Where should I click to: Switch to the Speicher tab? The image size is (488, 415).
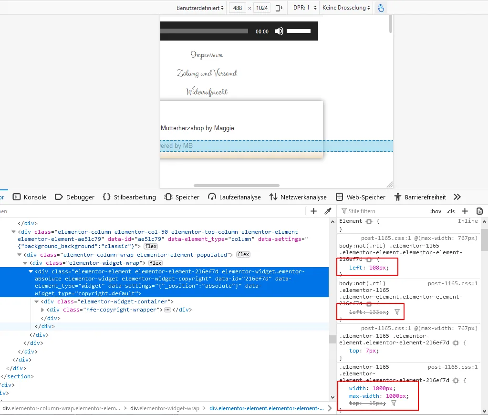(182, 197)
